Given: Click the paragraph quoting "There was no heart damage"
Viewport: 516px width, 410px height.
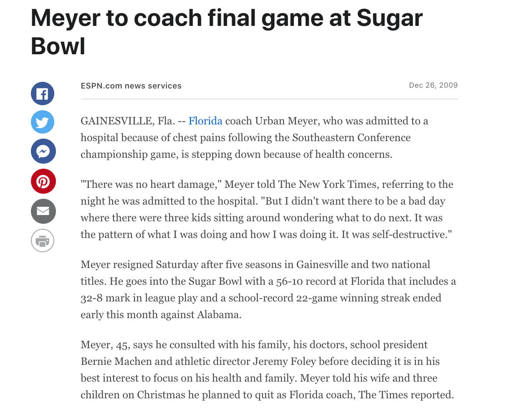Looking at the screenshot, I should pyautogui.click(x=267, y=210).
